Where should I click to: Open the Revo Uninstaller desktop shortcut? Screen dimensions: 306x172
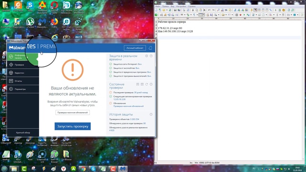pos(18,156)
